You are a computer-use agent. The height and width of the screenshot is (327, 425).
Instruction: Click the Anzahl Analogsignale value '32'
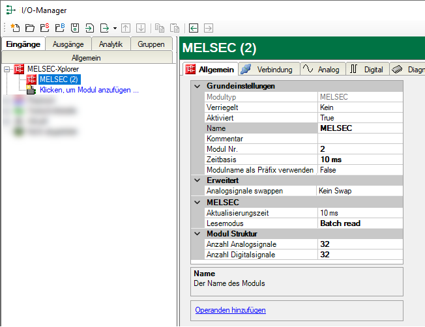(360, 244)
